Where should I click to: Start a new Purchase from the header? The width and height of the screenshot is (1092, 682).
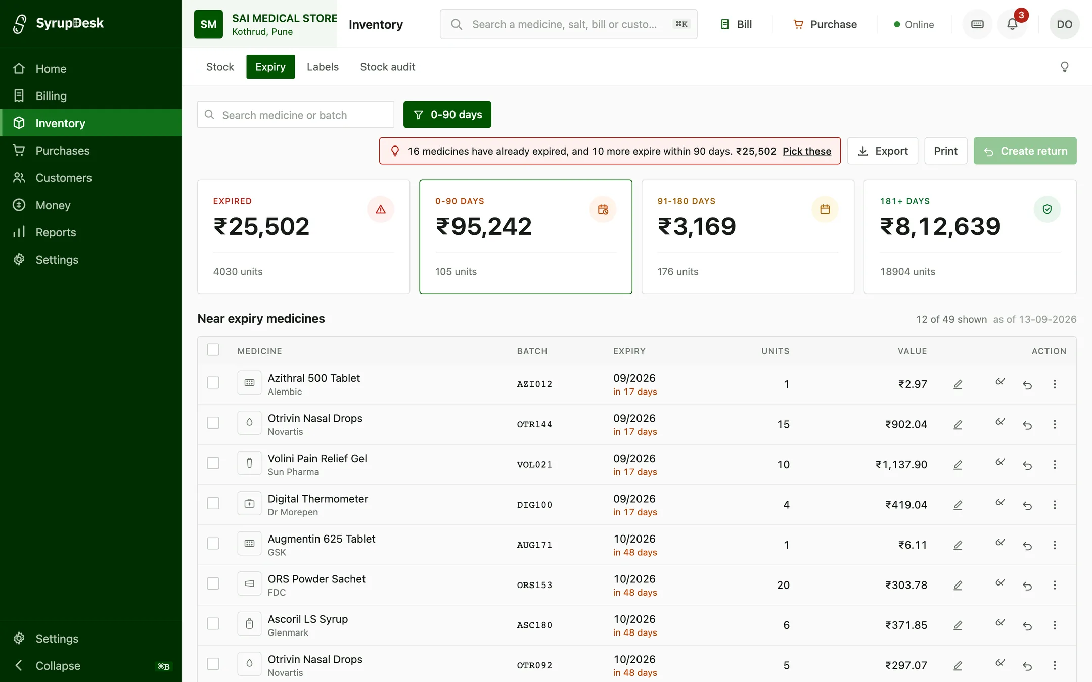(825, 24)
